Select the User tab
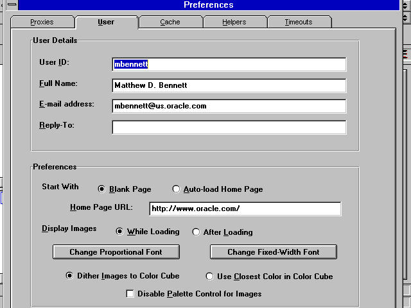The width and height of the screenshot is (411, 308). coord(106,22)
